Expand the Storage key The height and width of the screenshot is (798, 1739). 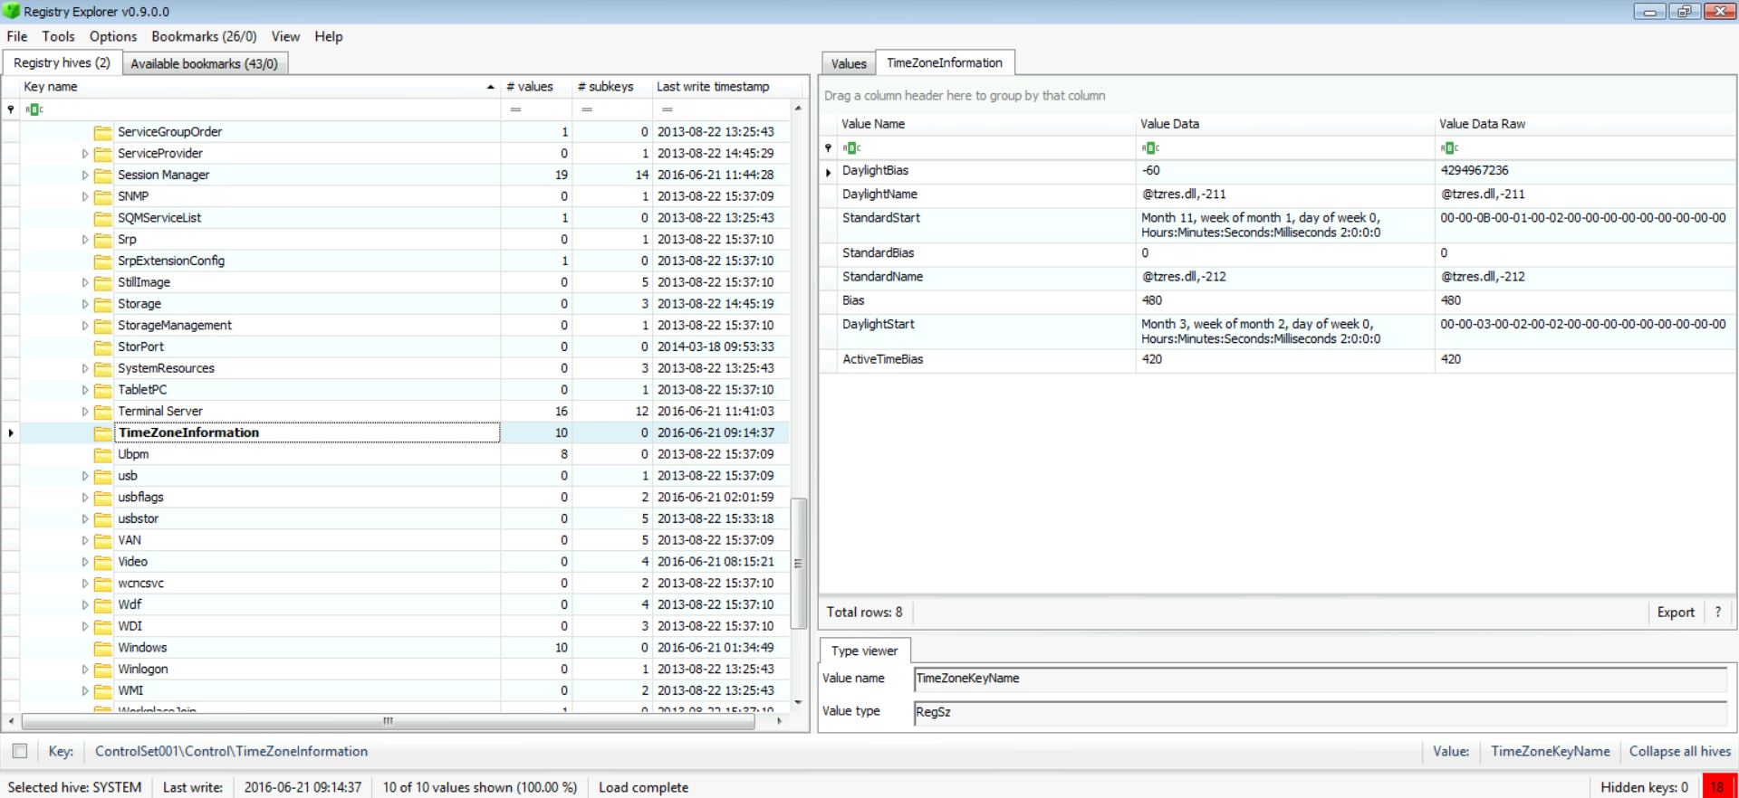coord(85,304)
